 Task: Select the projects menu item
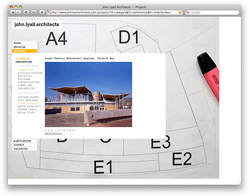coord(24,51)
